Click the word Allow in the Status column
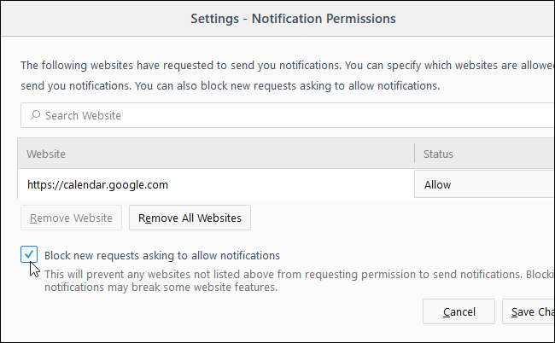This screenshot has width=555, height=343. click(x=437, y=184)
